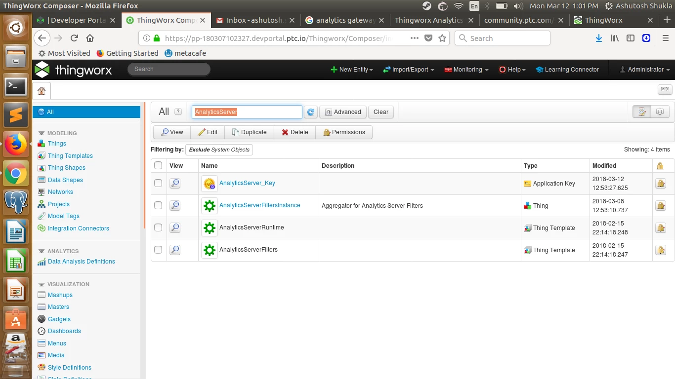
Task: Click the key entity icon of AnalyticsServer_Key
Action: click(x=210, y=184)
